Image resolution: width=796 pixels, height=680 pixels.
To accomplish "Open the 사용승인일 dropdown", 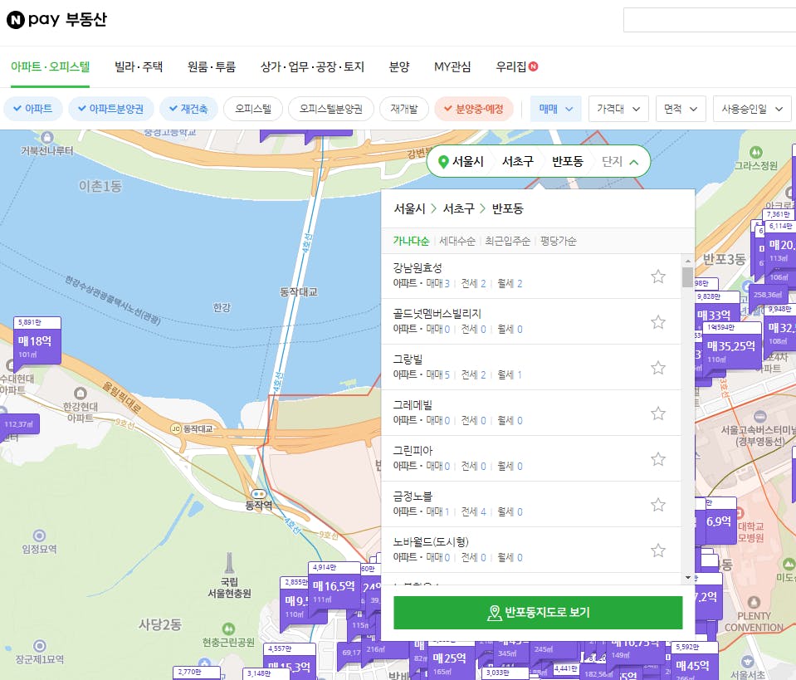I will pos(752,109).
